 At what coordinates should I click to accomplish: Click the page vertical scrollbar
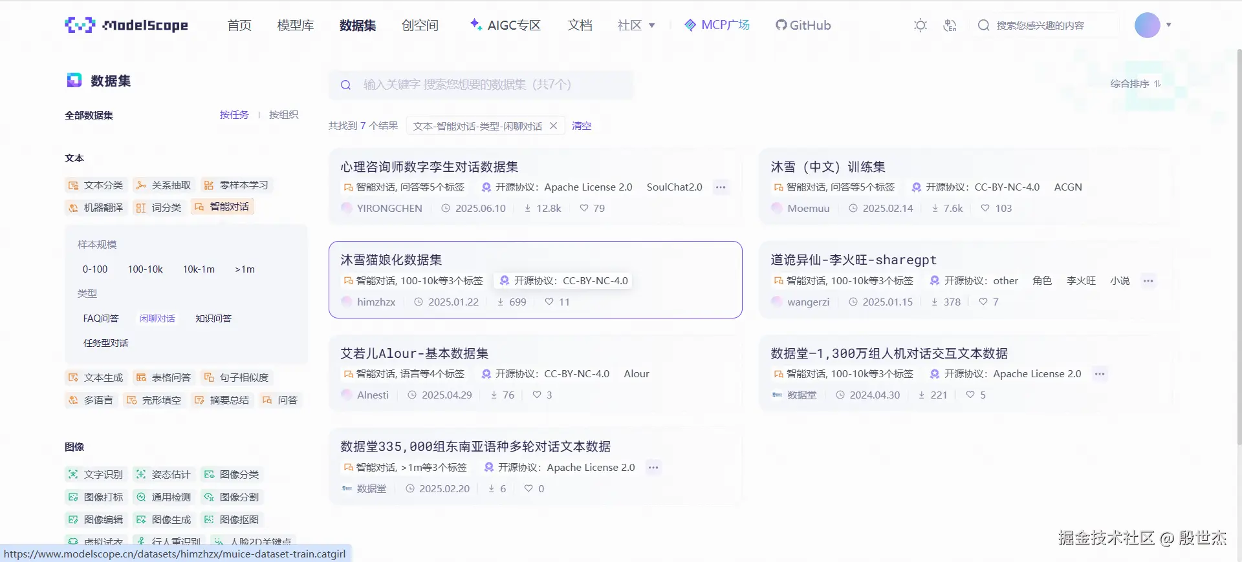(1239, 245)
